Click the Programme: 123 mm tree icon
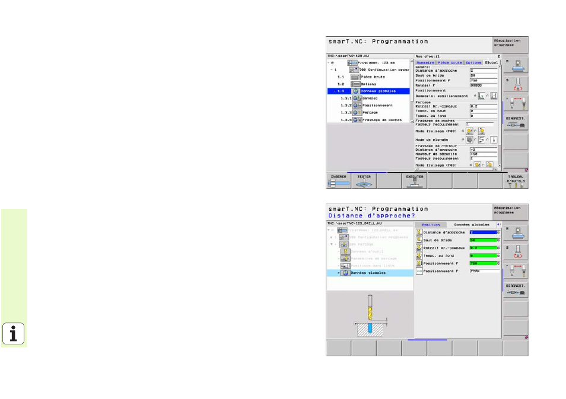The image size is (566, 399). click(x=352, y=63)
